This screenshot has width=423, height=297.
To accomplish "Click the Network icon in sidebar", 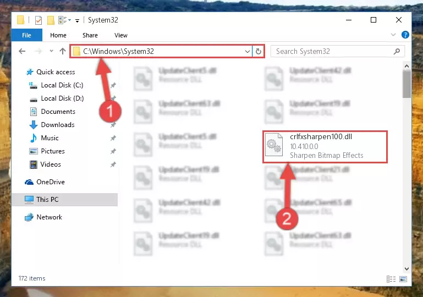I will 29,217.
